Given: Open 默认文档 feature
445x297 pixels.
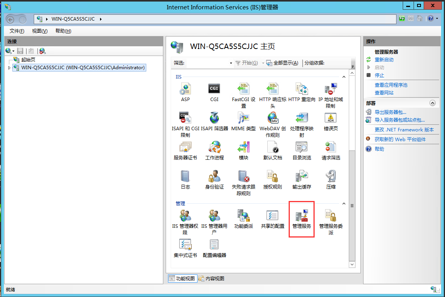Looking at the screenshot, I should (272, 151).
